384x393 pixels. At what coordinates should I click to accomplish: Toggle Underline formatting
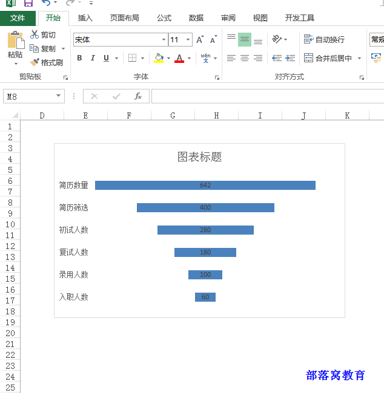(x=106, y=58)
